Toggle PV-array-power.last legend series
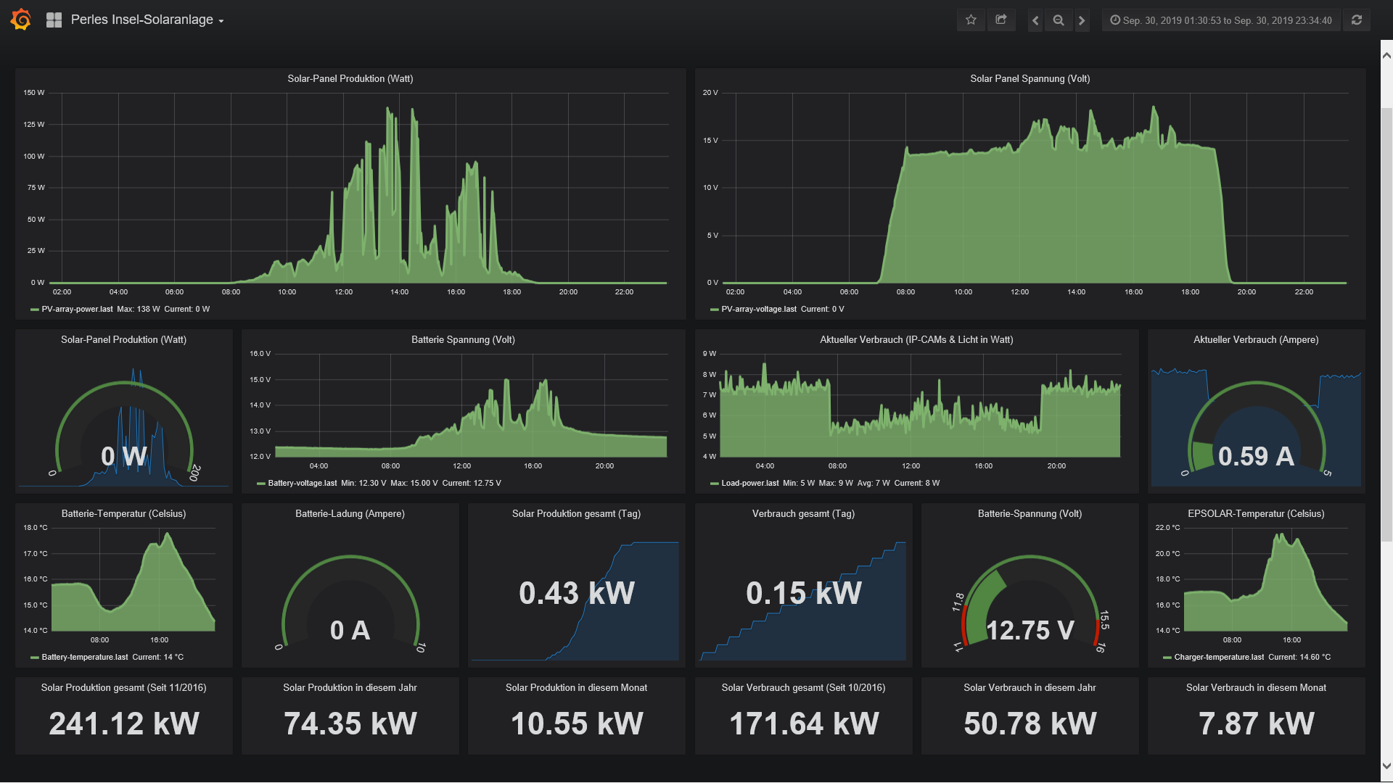The image size is (1393, 783). [77, 310]
